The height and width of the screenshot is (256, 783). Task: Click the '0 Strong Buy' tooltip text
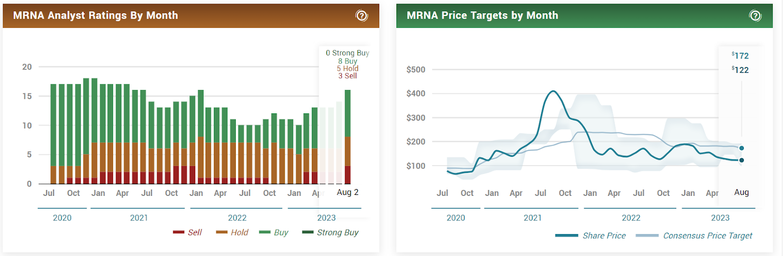pos(347,53)
